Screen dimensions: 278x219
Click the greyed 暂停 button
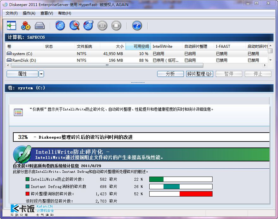pyautogui.click(x=229, y=74)
